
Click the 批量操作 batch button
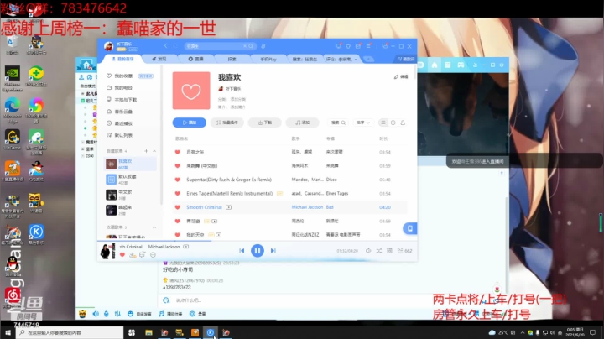227,123
